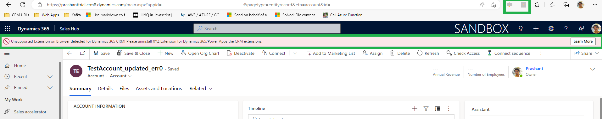The image size is (602, 119).
Task: View site information lock icon
Action: point(39,5)
